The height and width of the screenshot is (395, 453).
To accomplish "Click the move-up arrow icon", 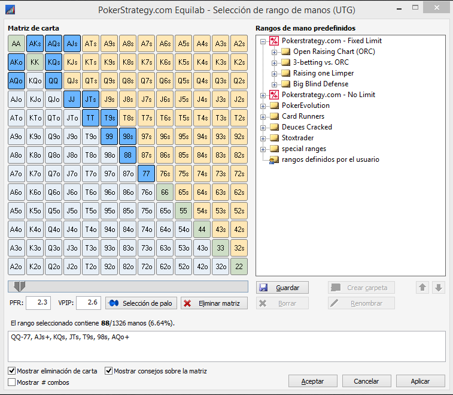I will (422, 287).
